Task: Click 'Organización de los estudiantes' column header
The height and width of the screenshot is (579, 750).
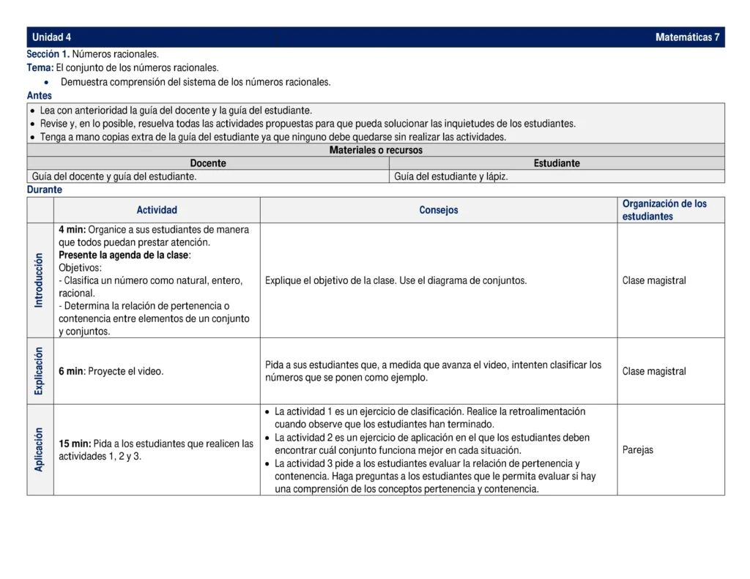Action: (x=664, y=210)
